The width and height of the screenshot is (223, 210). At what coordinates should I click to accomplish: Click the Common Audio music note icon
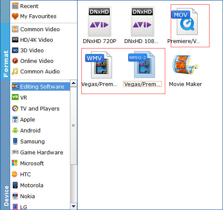point(15,71)
